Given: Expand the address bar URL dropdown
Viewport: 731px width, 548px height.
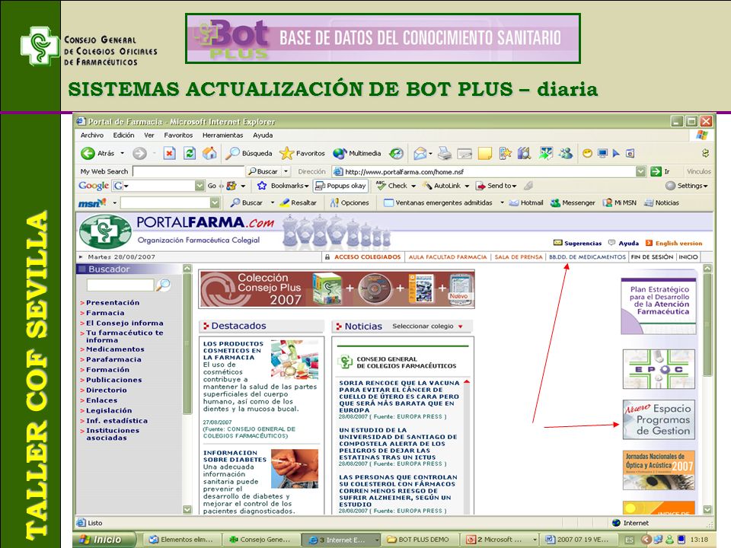Looking at the screenshot, I should click(641, 171).
